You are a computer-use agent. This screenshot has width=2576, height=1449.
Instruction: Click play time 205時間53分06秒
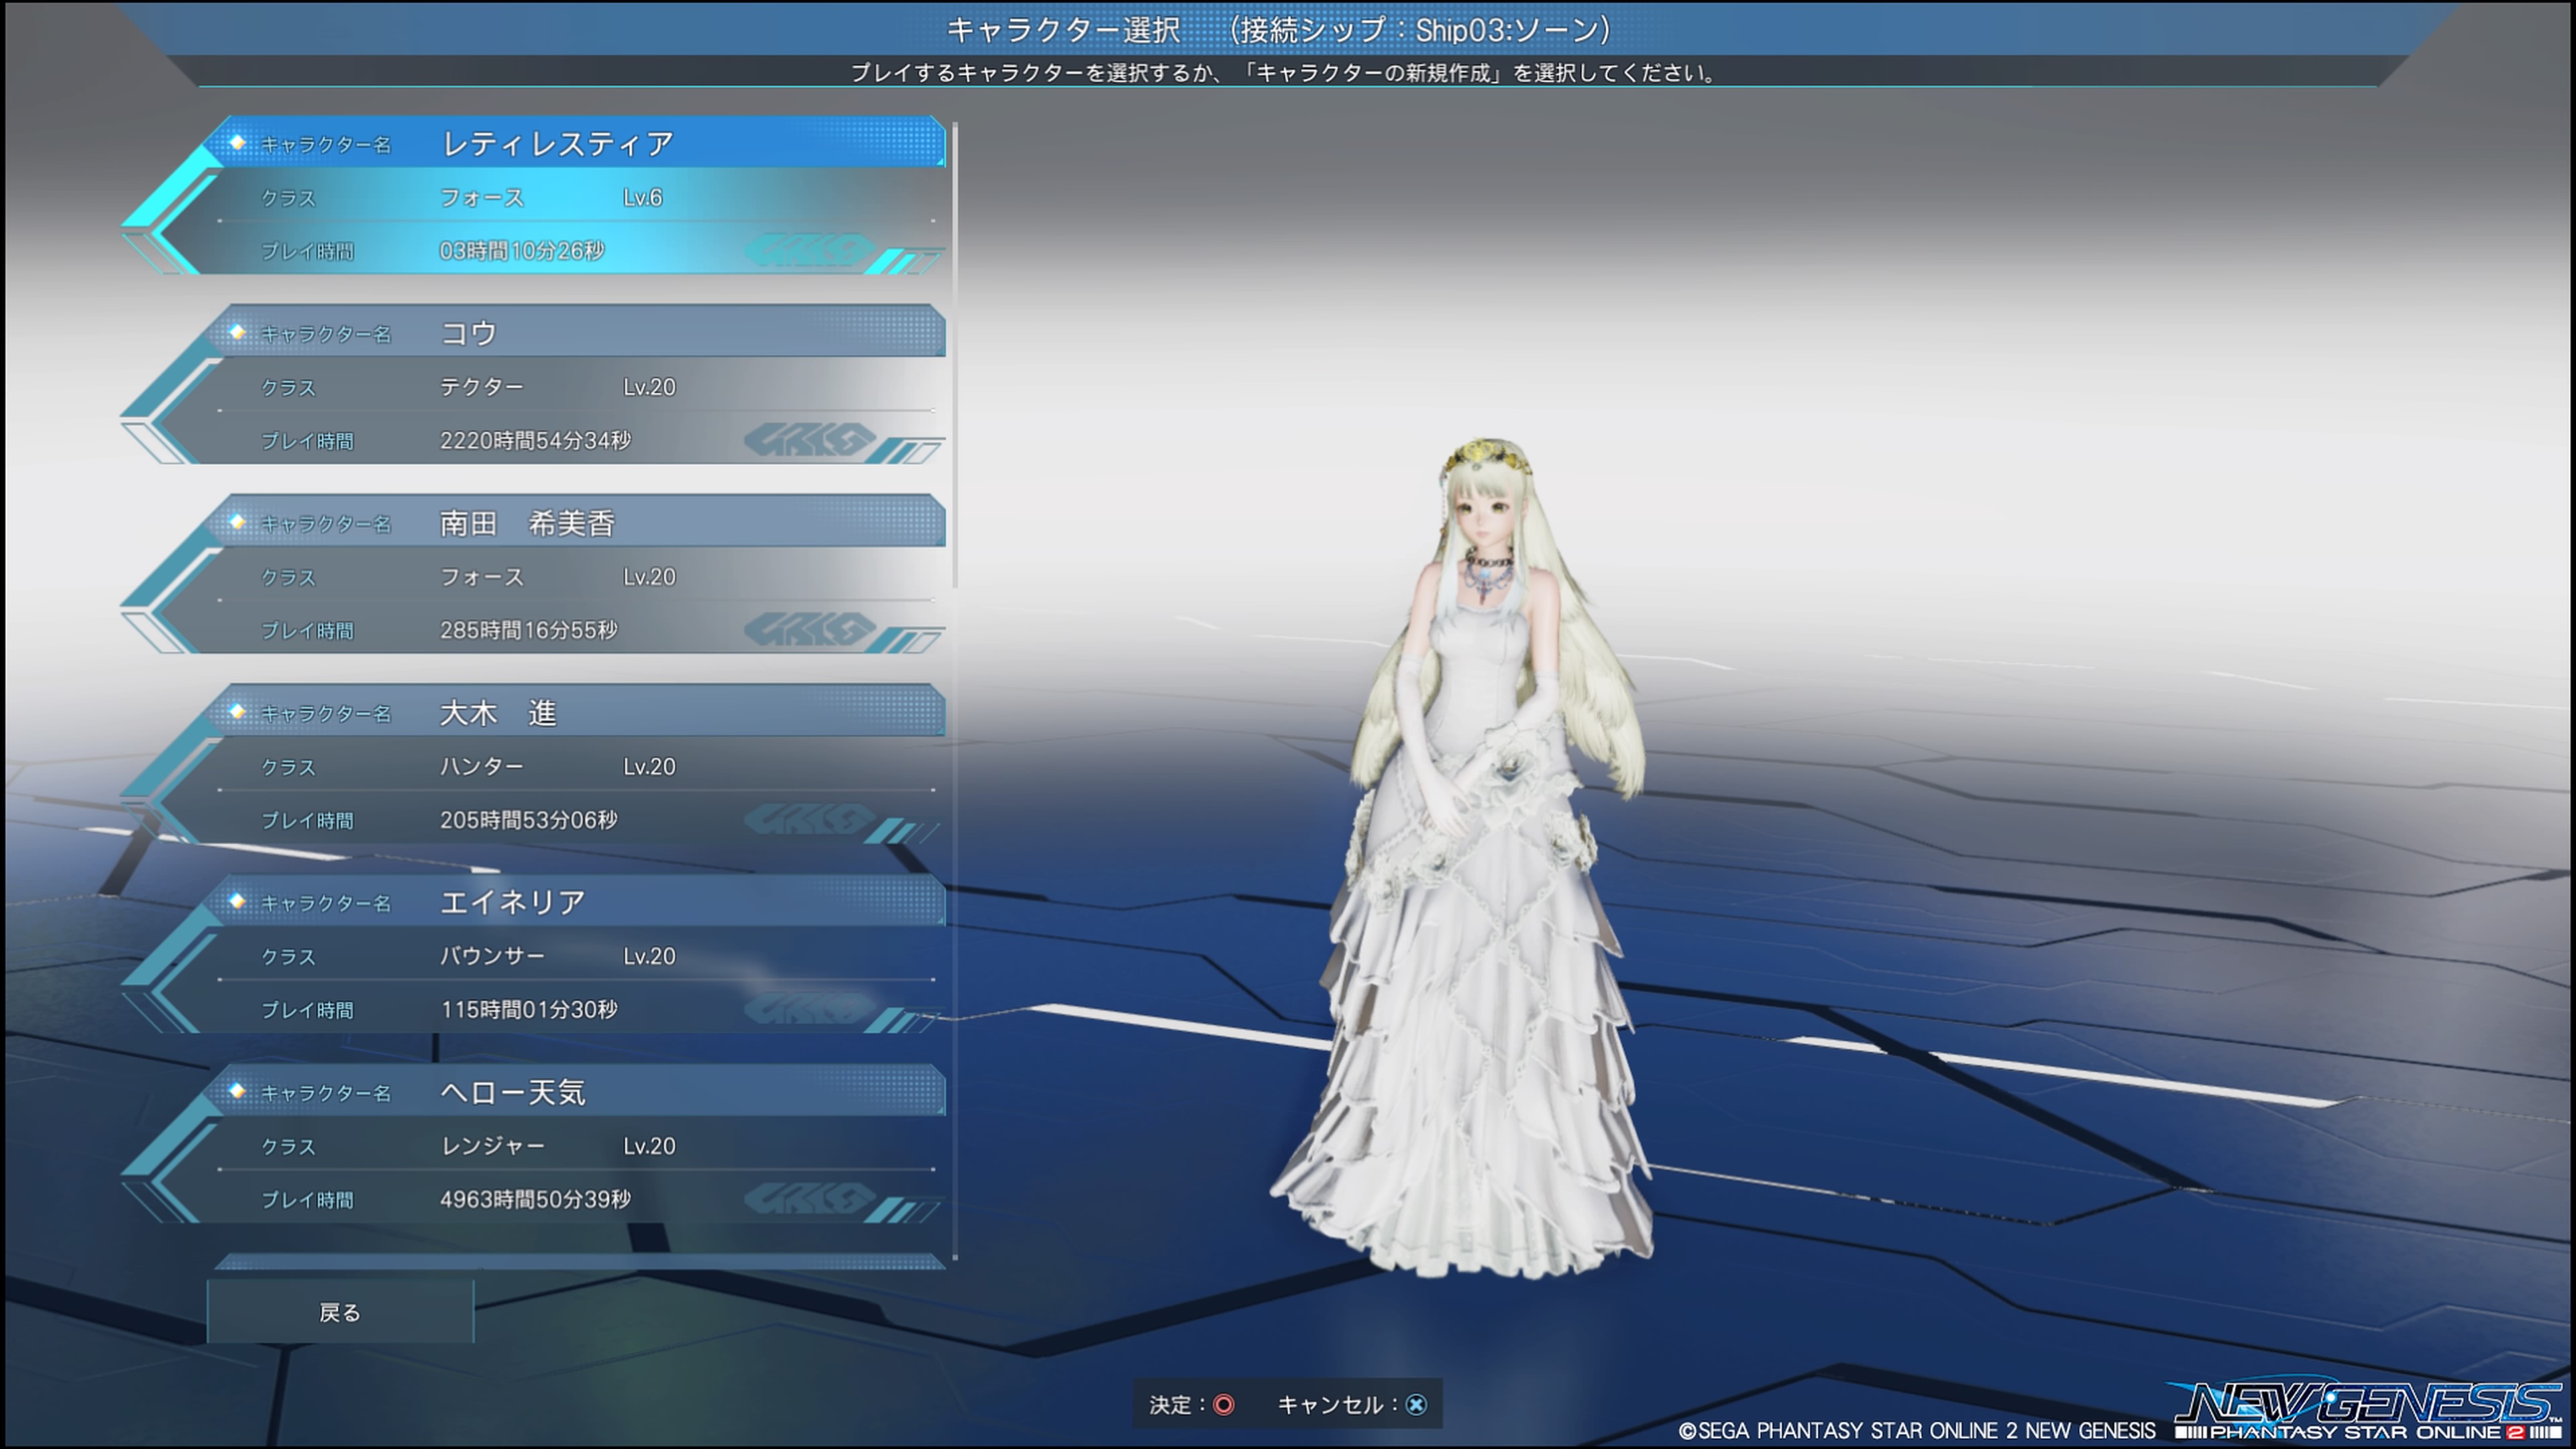[529, 820]
